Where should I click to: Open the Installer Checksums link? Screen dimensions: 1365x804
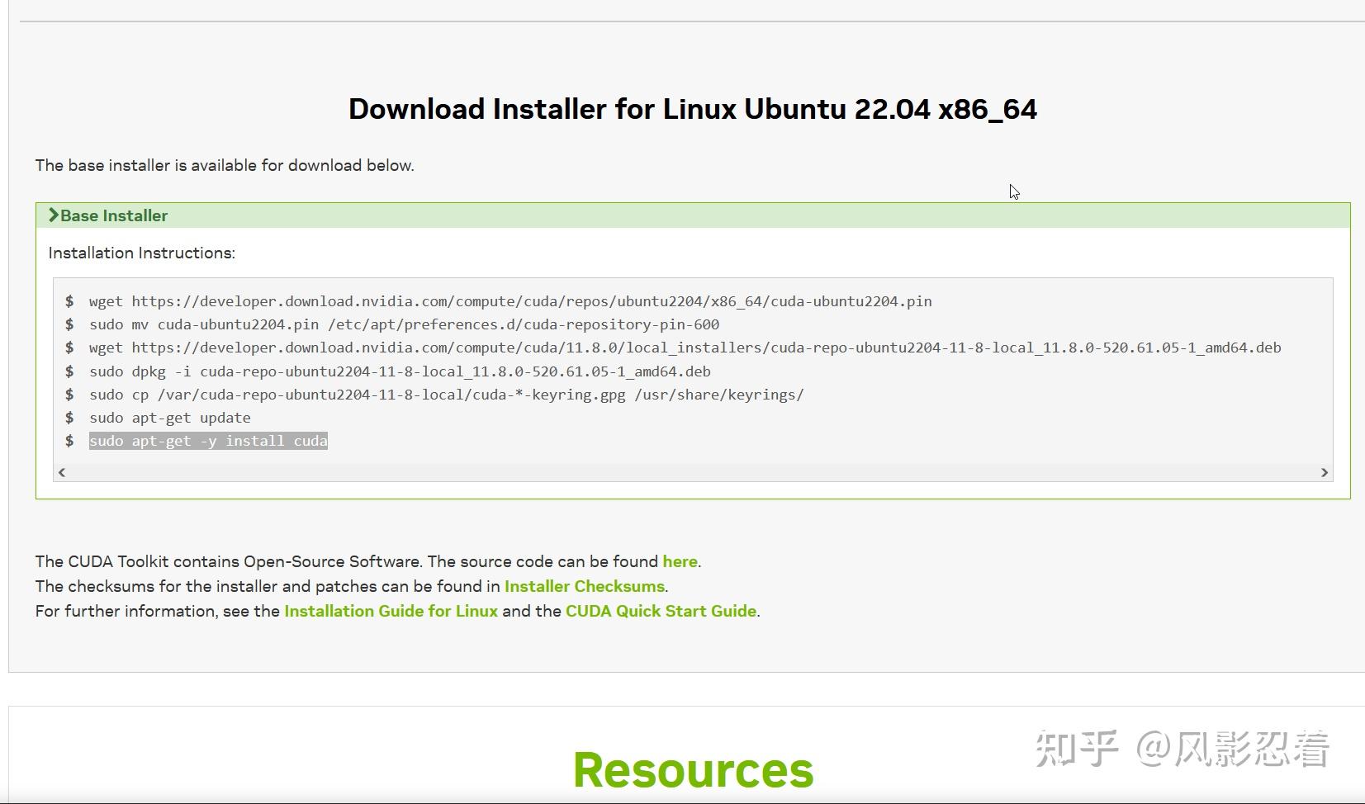pos(585,586)
